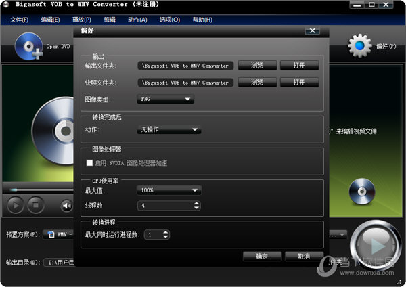406x287 pixels.
Task: Click 浏览 for 快照文件夹
Action: pyautogui.click(x=257, y=82)
